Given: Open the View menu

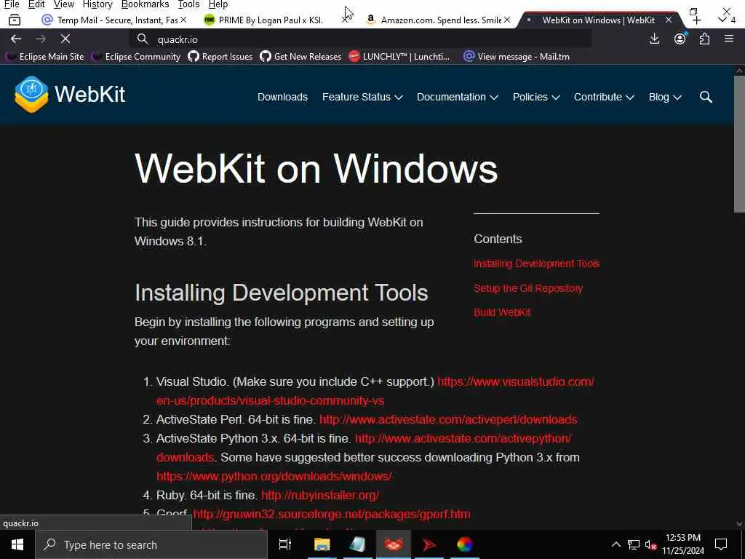Looking at the screenshot, I should [x=64, y=4].
